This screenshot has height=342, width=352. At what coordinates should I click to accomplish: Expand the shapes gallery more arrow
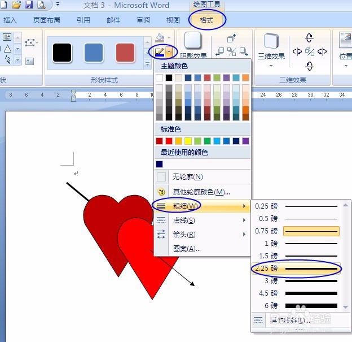coord(17,60)
